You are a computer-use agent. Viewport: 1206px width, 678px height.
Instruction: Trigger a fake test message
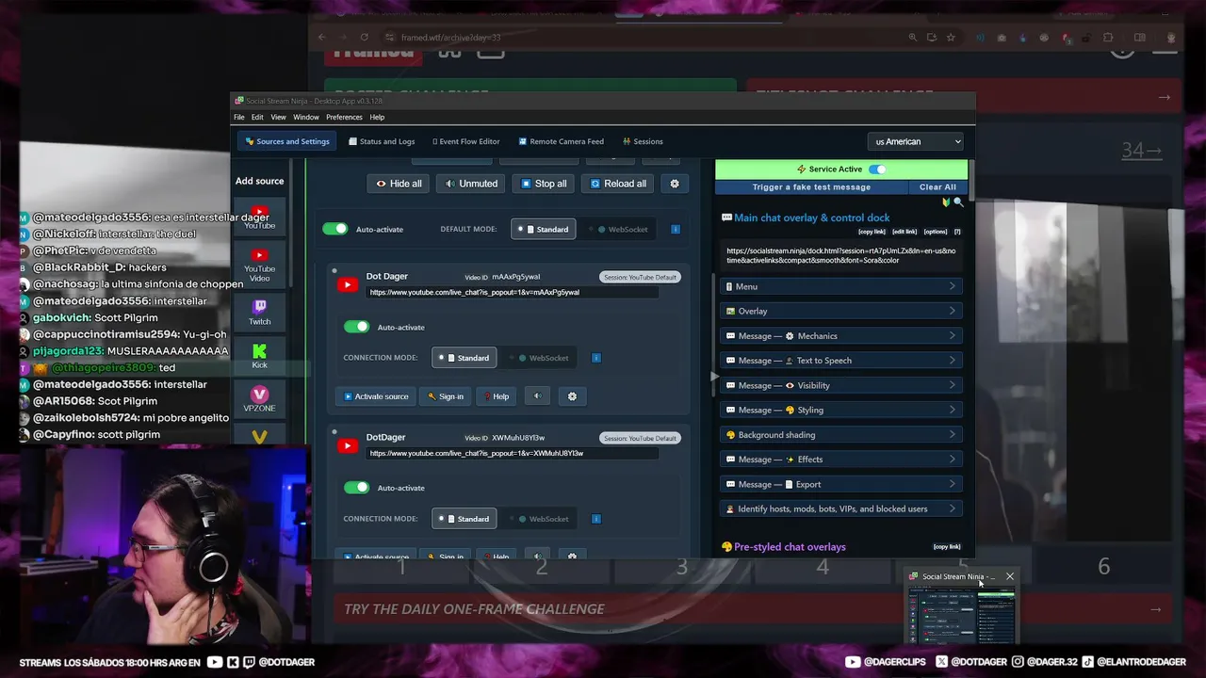tap(811, 187)
